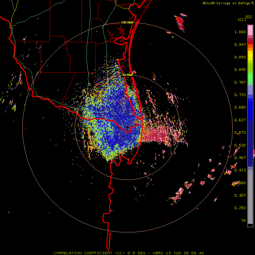Screen dimensions: 255x255
Task: Select the 0.947 value on the color scale
Action: pyautogui.click(x=240, y=44)
